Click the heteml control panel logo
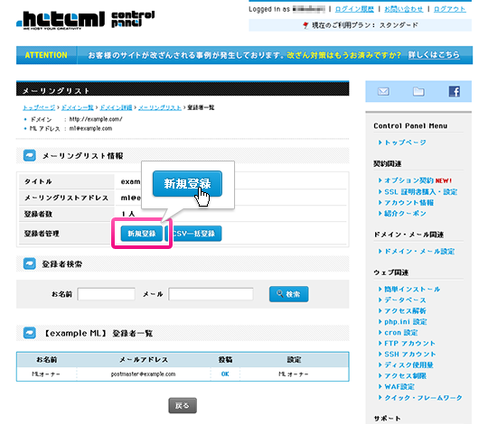The height and width of the screenshot is (424, 488). [x=86, y=20]
